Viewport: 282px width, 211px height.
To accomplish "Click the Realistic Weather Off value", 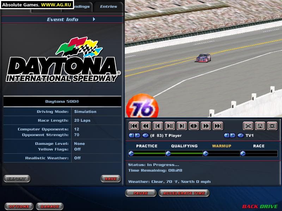I will pos(77,158).
